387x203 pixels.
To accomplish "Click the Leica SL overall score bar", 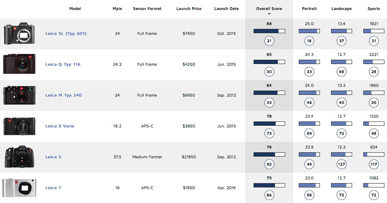I will [x=269, y=31].
